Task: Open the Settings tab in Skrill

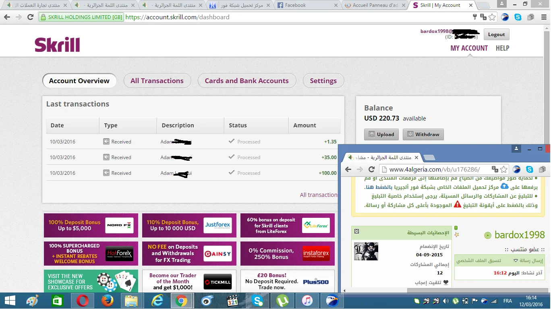Action: [323, 81]
